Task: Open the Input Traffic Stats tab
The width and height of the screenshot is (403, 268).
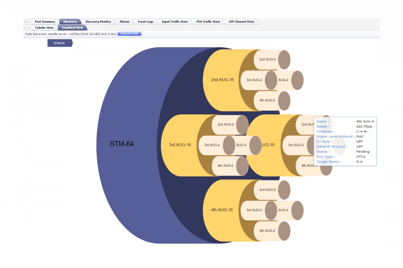Action: (175, 22)
